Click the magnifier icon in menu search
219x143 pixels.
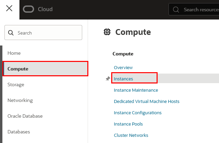coord(11,33)
